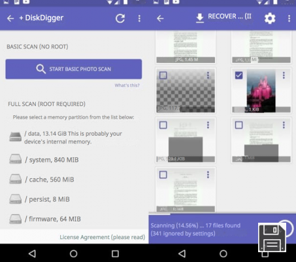
Task: Open the overflow menu on the results screen
Action: click(289, 18)
